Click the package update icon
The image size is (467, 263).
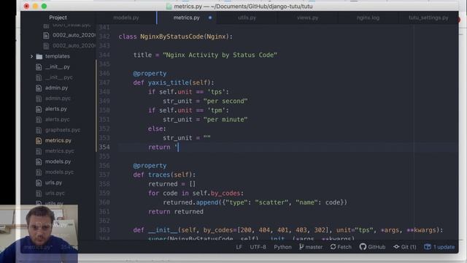(428, 247)
